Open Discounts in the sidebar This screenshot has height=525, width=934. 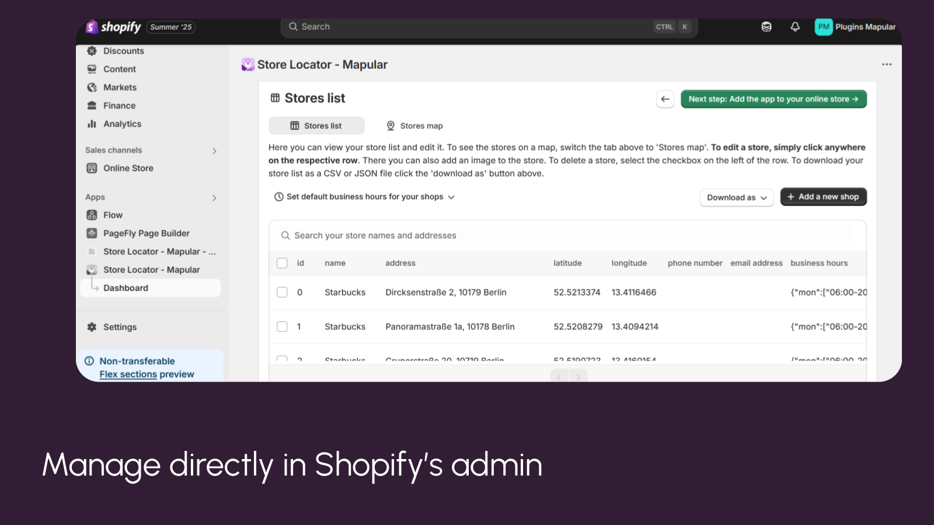(124, 51)
